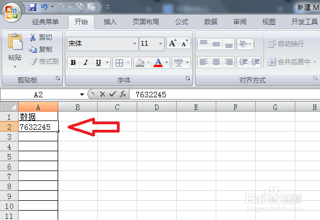Open the 开发工具 tab
This screenshot has height=220, width=320.
304,21
